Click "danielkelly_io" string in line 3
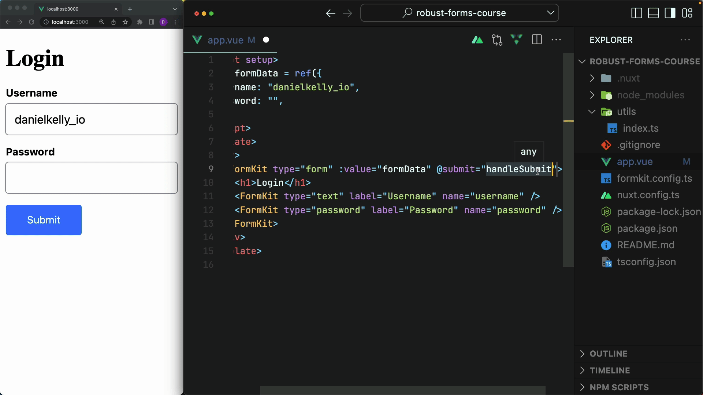Screen dimensions: 703x395 [x=311, y=87]
